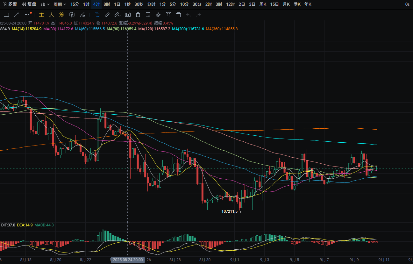
Task: Click the 复盘 replay button
Action: click(29, 4)
